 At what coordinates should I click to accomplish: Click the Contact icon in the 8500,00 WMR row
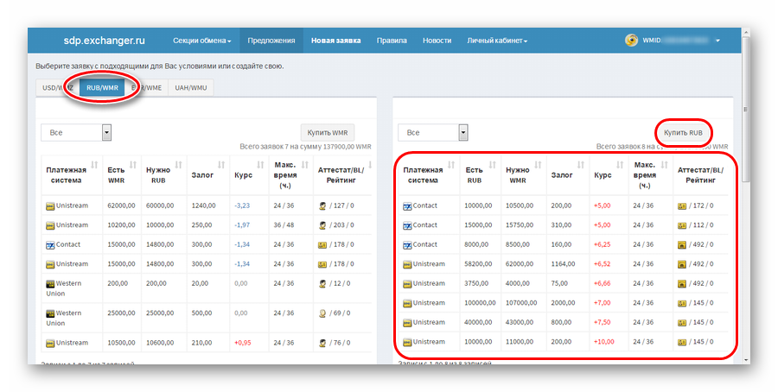point(407,245)
